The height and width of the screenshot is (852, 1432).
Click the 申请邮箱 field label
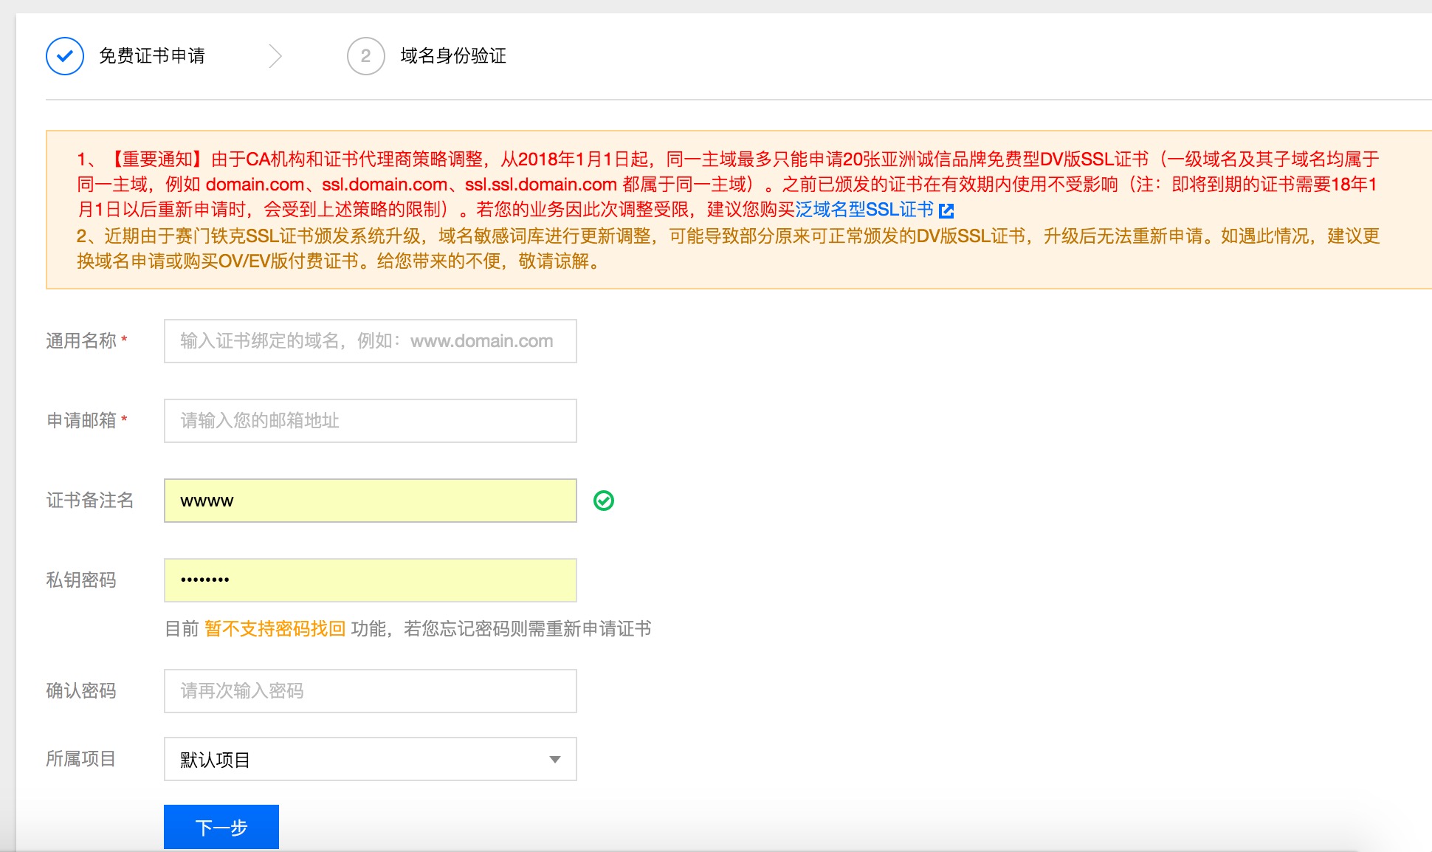pos(81,421)
